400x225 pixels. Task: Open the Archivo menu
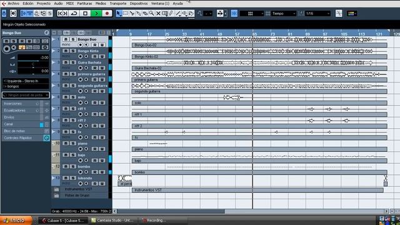[x=14, y=4]
